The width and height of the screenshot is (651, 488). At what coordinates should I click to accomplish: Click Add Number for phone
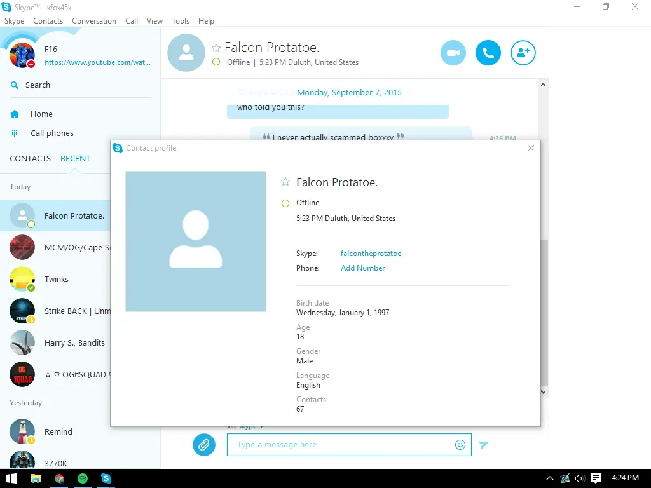[x=362, y=268]
